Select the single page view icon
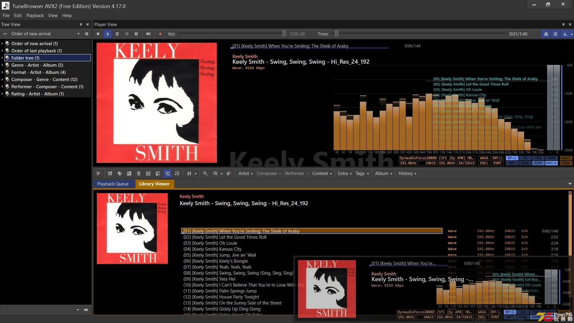This screenshot has height=323, width=574. coord(139,173)
